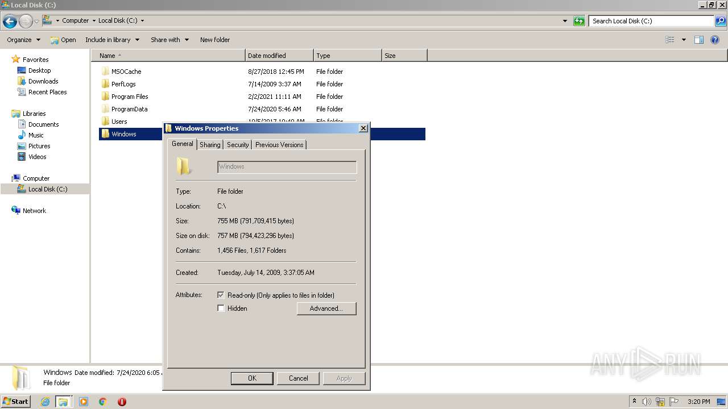The height and width of the screenshot is (409, 728).
Task: Sort by the Date modified column header
Action: tap(279, 56)
